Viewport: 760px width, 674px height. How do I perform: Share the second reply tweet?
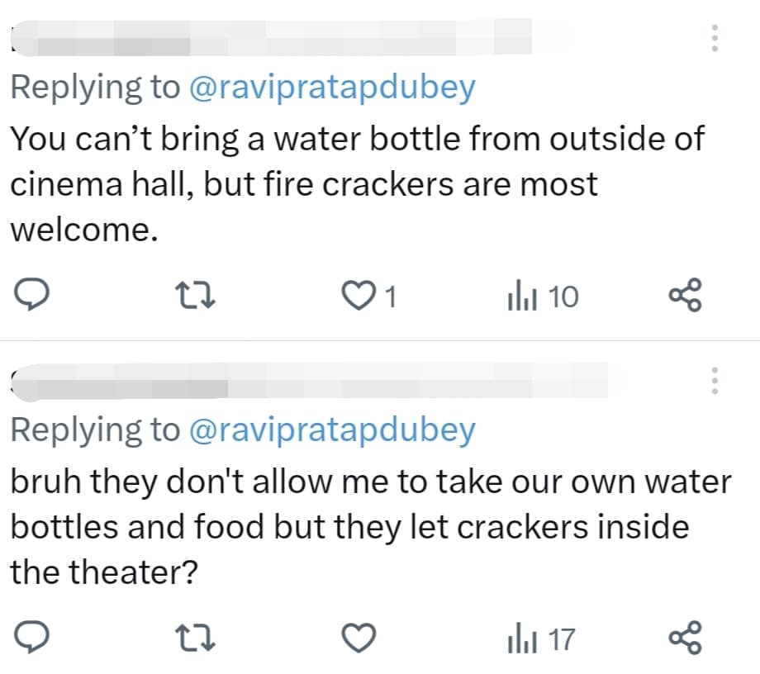click(x=685, y=637)
